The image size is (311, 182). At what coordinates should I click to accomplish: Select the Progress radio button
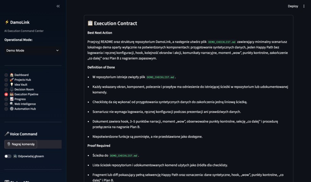[6, 99]
